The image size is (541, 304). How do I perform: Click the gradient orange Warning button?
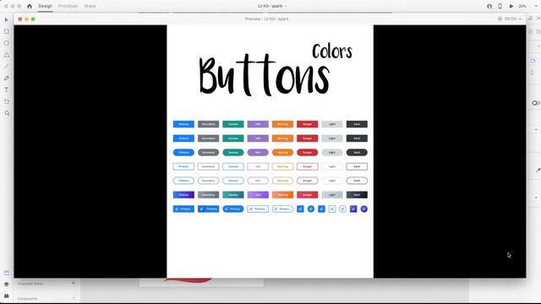(282, 195)
